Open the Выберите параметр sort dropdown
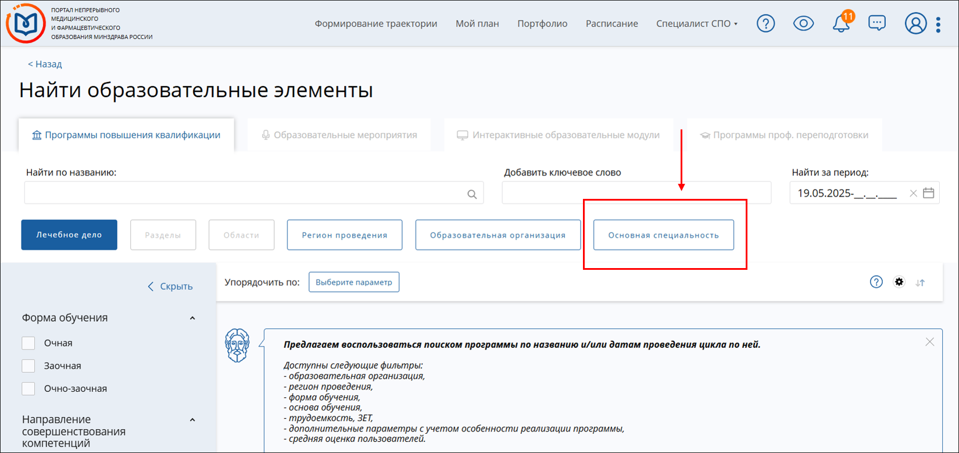Viewport: 959px width, 453px height. [x=353, y=282]
